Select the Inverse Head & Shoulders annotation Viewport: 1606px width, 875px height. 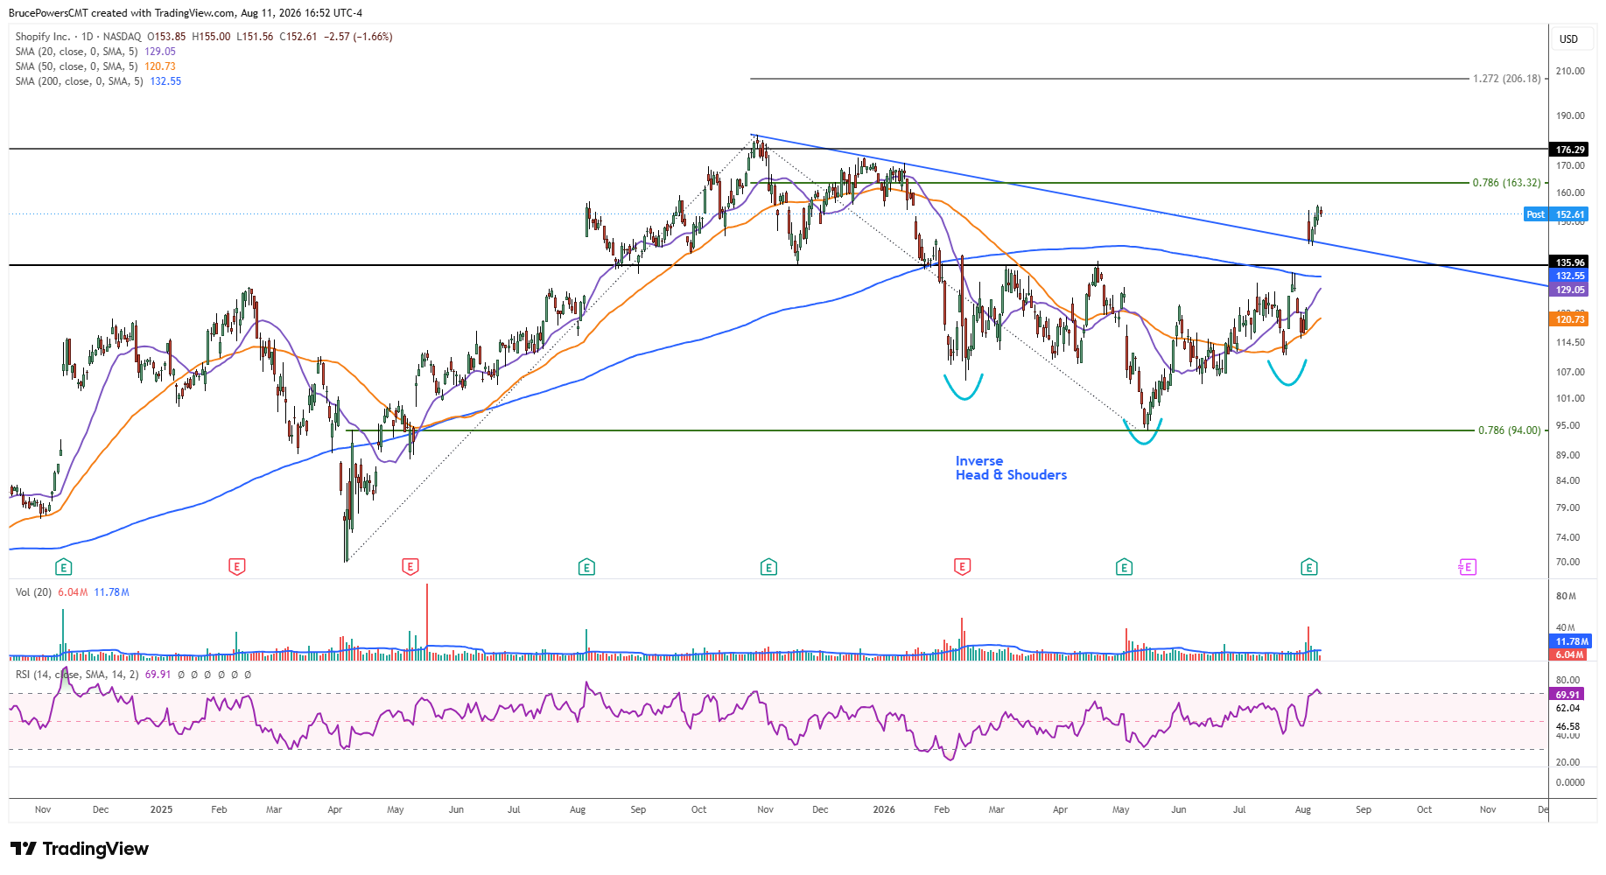[x=1011, y=468]
